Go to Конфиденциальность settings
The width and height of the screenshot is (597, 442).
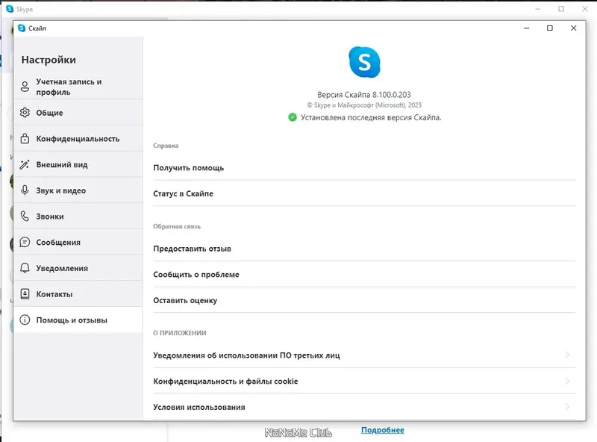78,138
